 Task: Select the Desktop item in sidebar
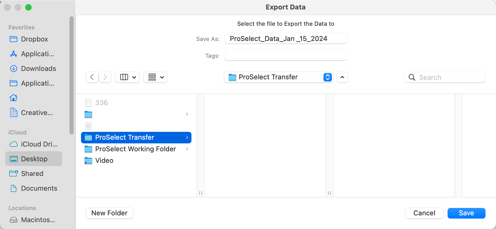click(x=34, y=159)
